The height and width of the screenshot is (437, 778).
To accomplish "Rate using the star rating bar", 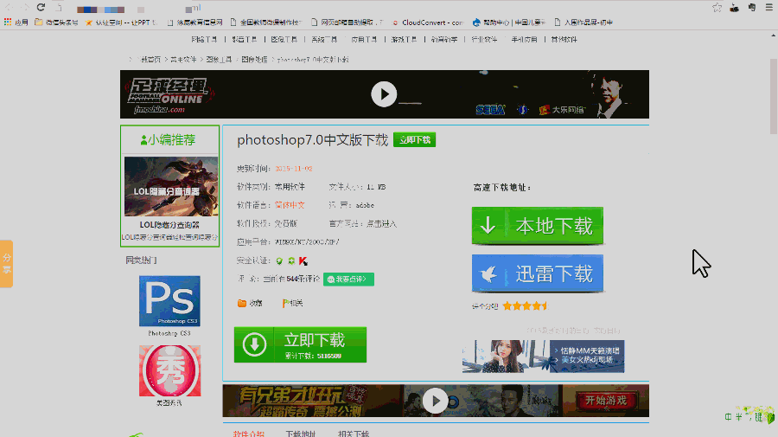I will [526, 305].
